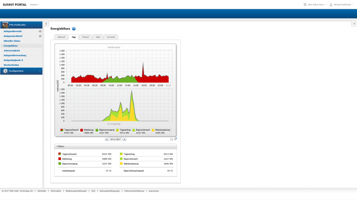Click the Sunny Portal logo
This screenshot has height=200, width=357.
point(15,4)
